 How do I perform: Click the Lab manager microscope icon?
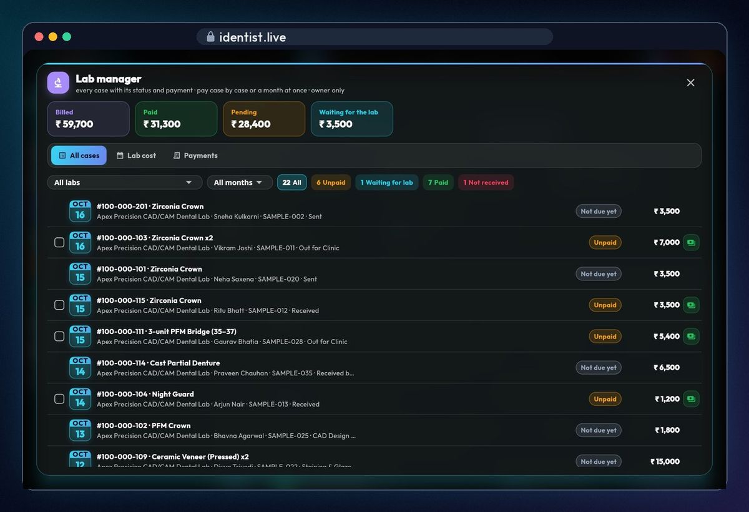pyautogui.click(x=58, y=83)
